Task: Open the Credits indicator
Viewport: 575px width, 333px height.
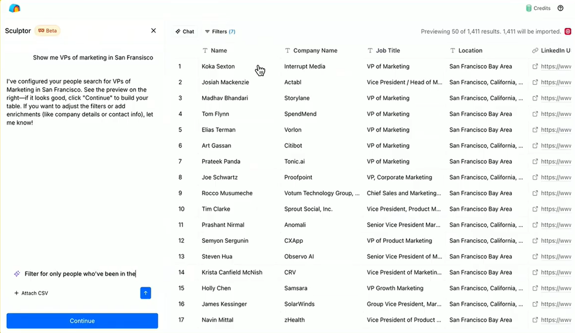Action: [538, 8]
